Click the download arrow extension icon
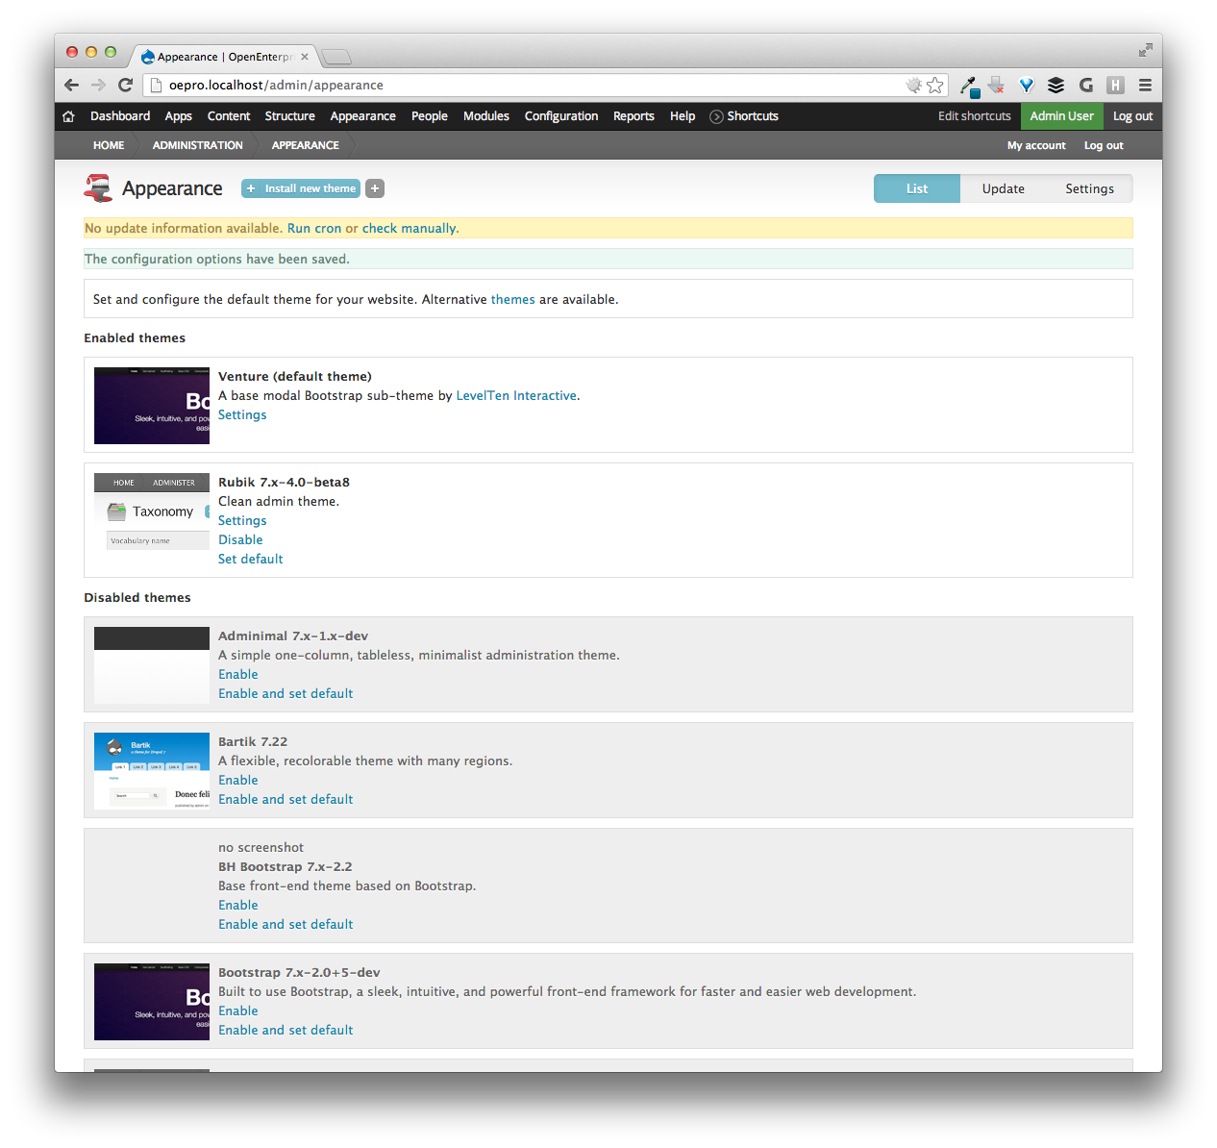 (x=996, y=85)
